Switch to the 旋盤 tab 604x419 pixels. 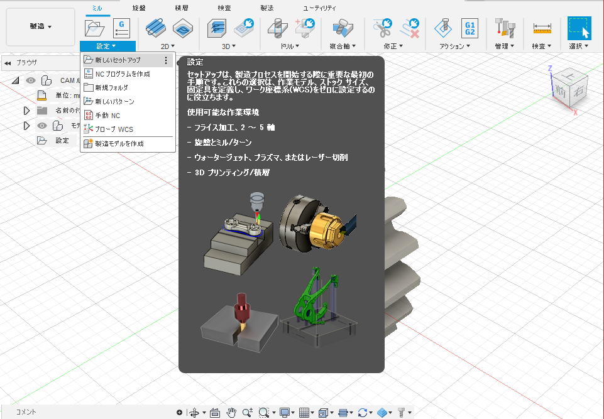[139, 8]
